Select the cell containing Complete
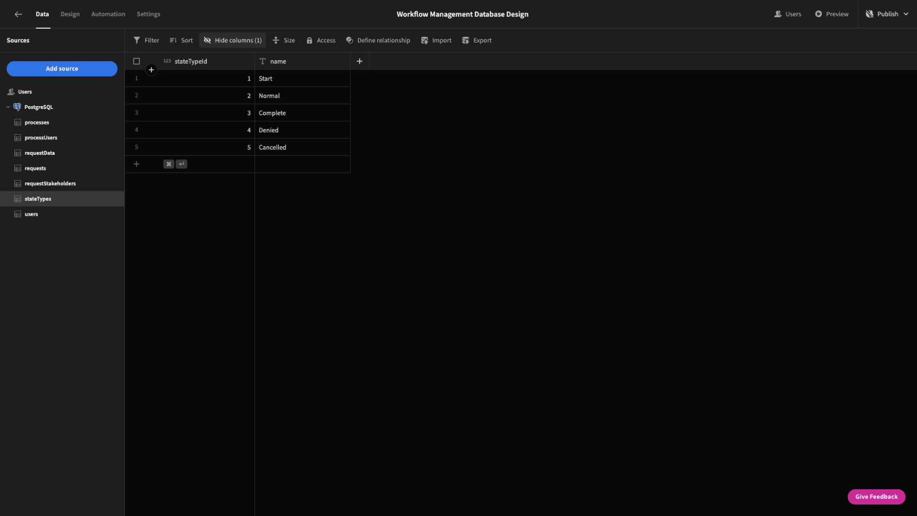 pos(303,113)
